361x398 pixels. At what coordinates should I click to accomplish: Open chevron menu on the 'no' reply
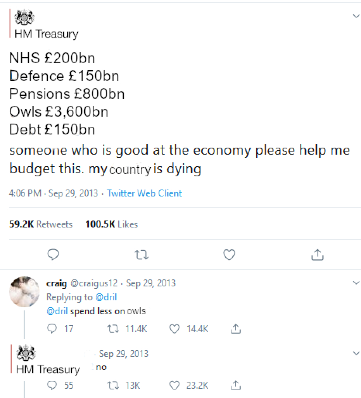tap(356, 353)
